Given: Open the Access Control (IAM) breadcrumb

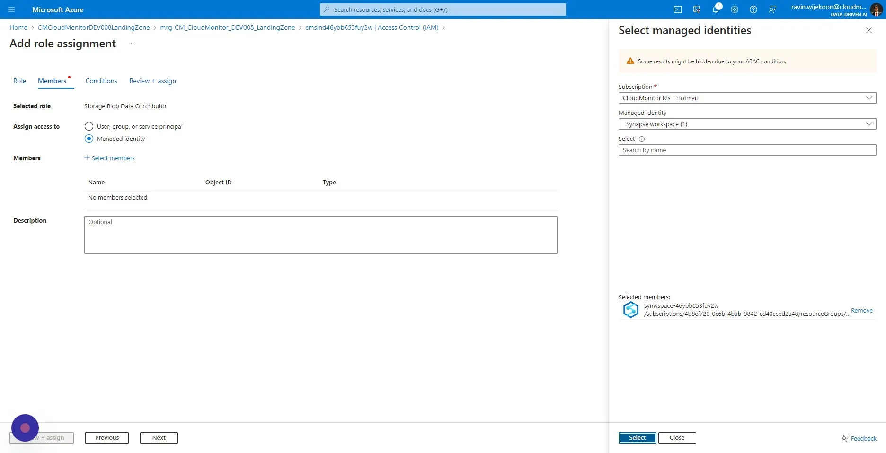Looking at the screenshot, I should click(x=372, y=27).
